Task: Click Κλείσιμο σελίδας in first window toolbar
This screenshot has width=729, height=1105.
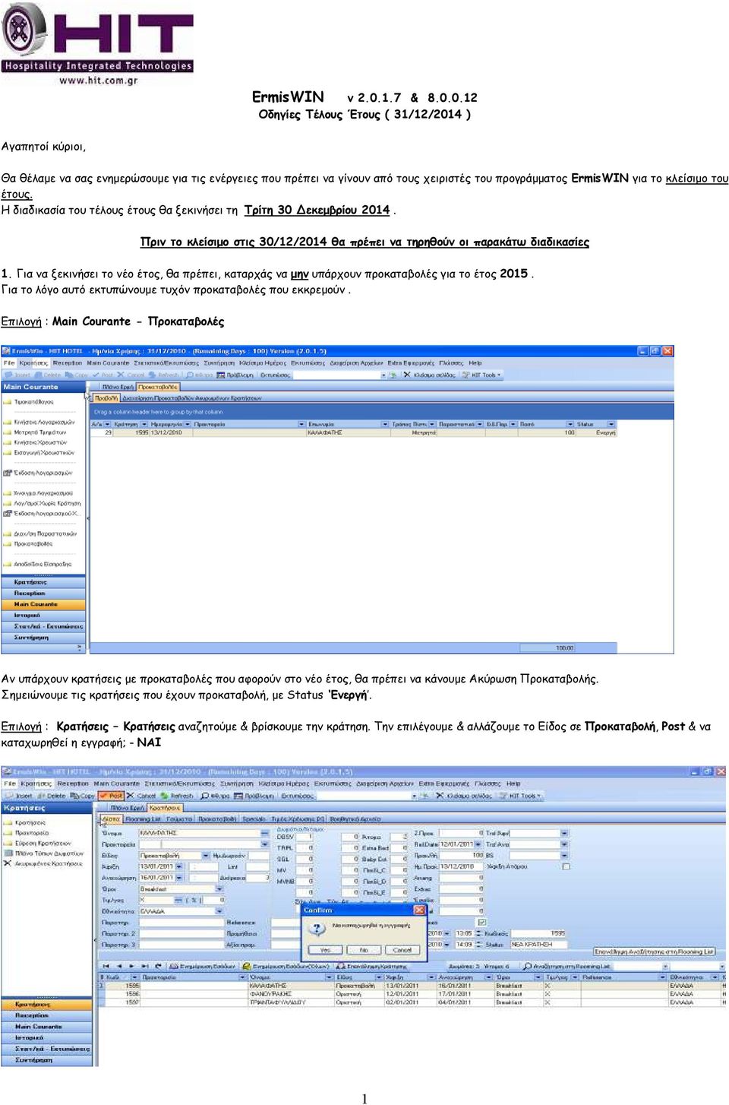Action: [x=429, y=375]
